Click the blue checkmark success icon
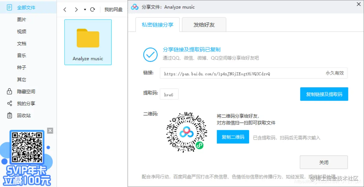The image size is (364, 187). point(150,54)
